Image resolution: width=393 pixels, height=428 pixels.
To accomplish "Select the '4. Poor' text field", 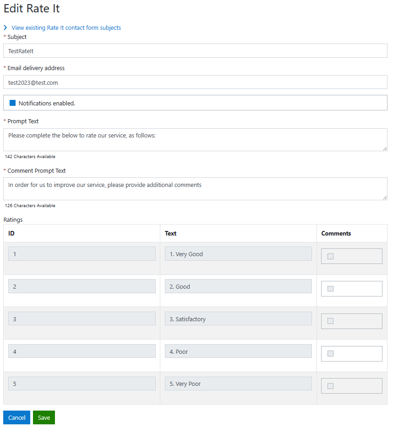I will coord(238,351).
